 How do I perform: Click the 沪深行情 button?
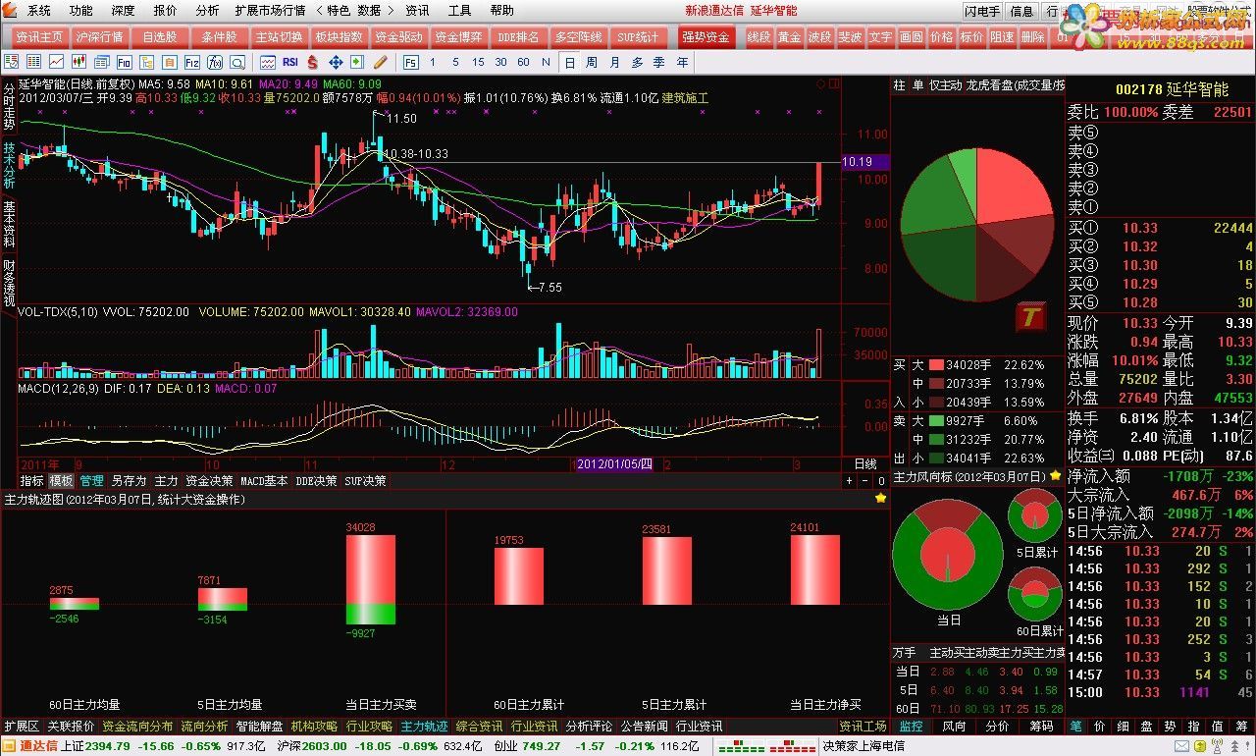[x=100, y=37]
